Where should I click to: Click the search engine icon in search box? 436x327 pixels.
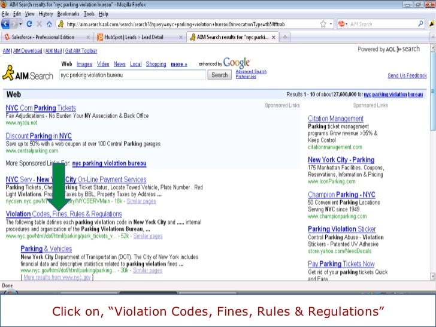click(x=341, y=24)
